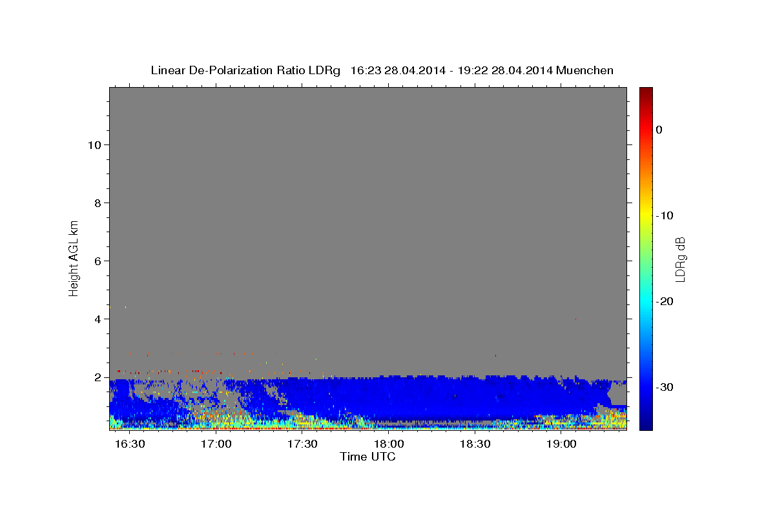
Task: Click the 19:00 time tick label
Action: (561, 444)
